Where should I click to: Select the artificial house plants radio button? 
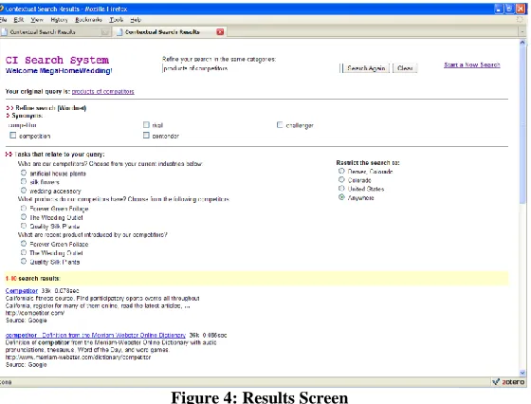click(x=24, y=173)
